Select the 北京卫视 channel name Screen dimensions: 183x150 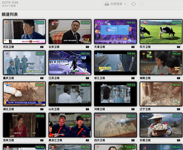click(54, 47)
